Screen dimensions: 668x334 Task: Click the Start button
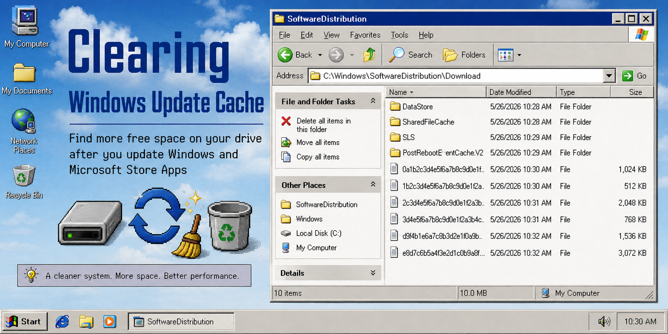[25, 322]
